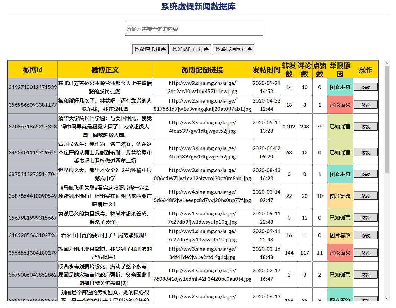The image size is (396, 308).
Task: Click the page title 系统虚假新闻数据库
Action: click(x=198, y=7)
